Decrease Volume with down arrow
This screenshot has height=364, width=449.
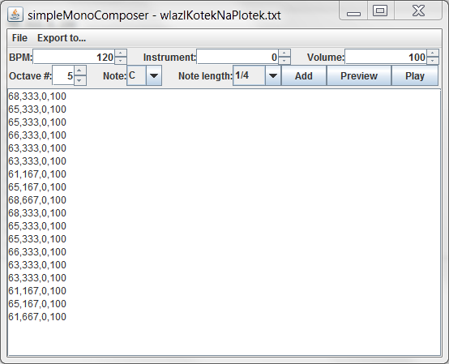433,61
